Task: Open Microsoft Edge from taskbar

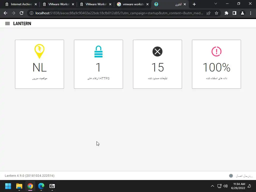Action: [x=41, y=186]
